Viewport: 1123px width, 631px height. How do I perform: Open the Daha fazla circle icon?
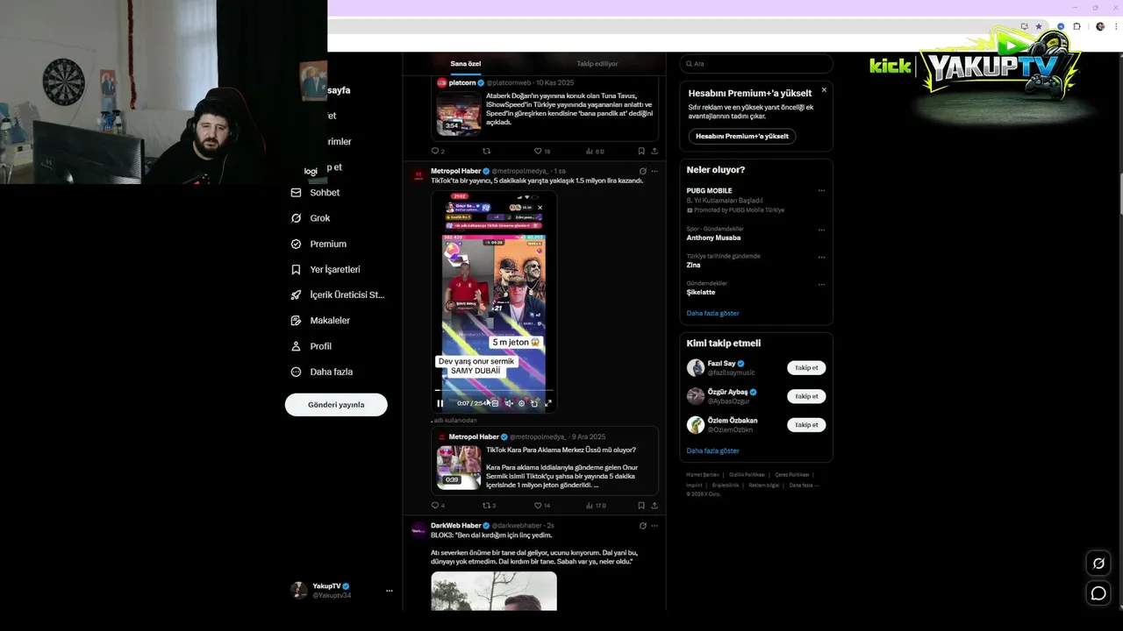coord(296,372)
